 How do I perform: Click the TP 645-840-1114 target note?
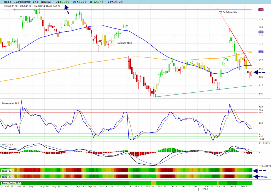click(228, 12)
